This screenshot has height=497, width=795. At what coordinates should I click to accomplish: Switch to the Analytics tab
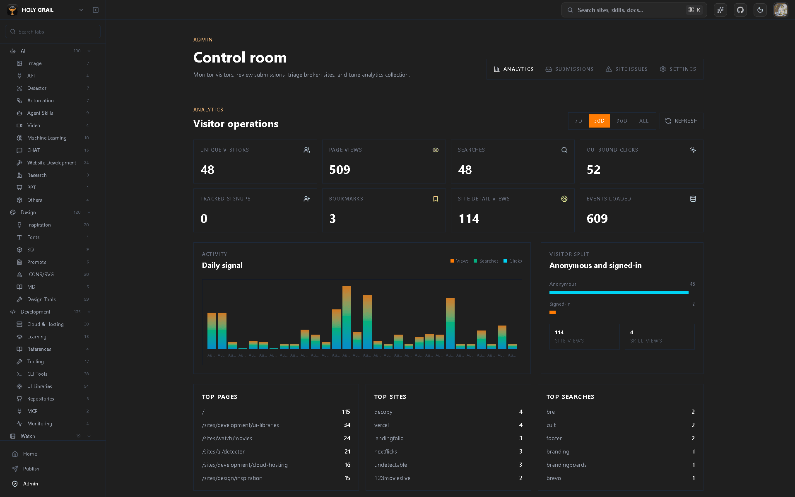513,69
